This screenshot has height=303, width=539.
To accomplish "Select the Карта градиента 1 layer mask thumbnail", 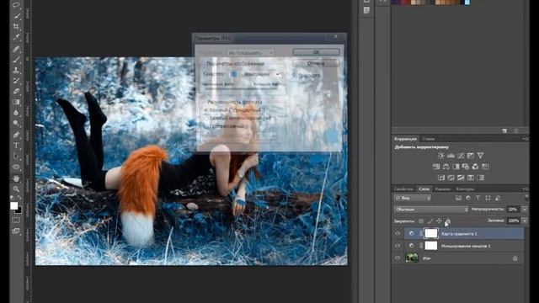I will (431, 233).
